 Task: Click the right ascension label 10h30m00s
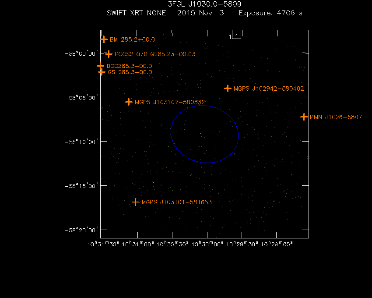pyautogui.click(x=207, y=244)
